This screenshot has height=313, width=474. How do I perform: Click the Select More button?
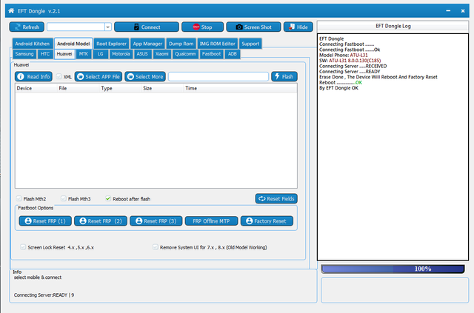[145, 76]
